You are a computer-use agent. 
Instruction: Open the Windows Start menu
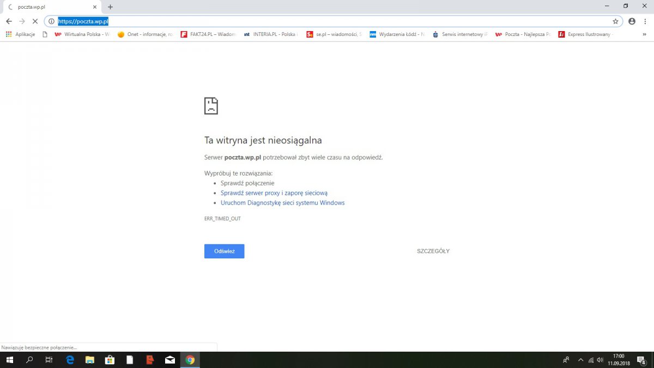(9, 360)
